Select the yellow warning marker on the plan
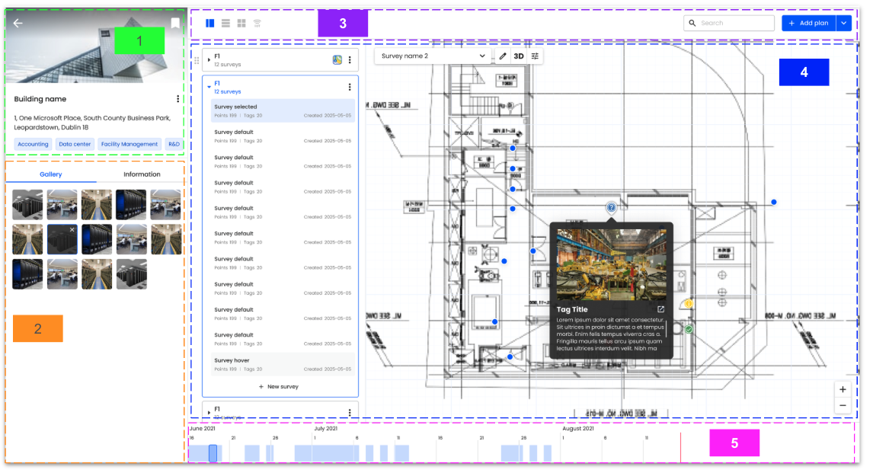 click(689, 304)
